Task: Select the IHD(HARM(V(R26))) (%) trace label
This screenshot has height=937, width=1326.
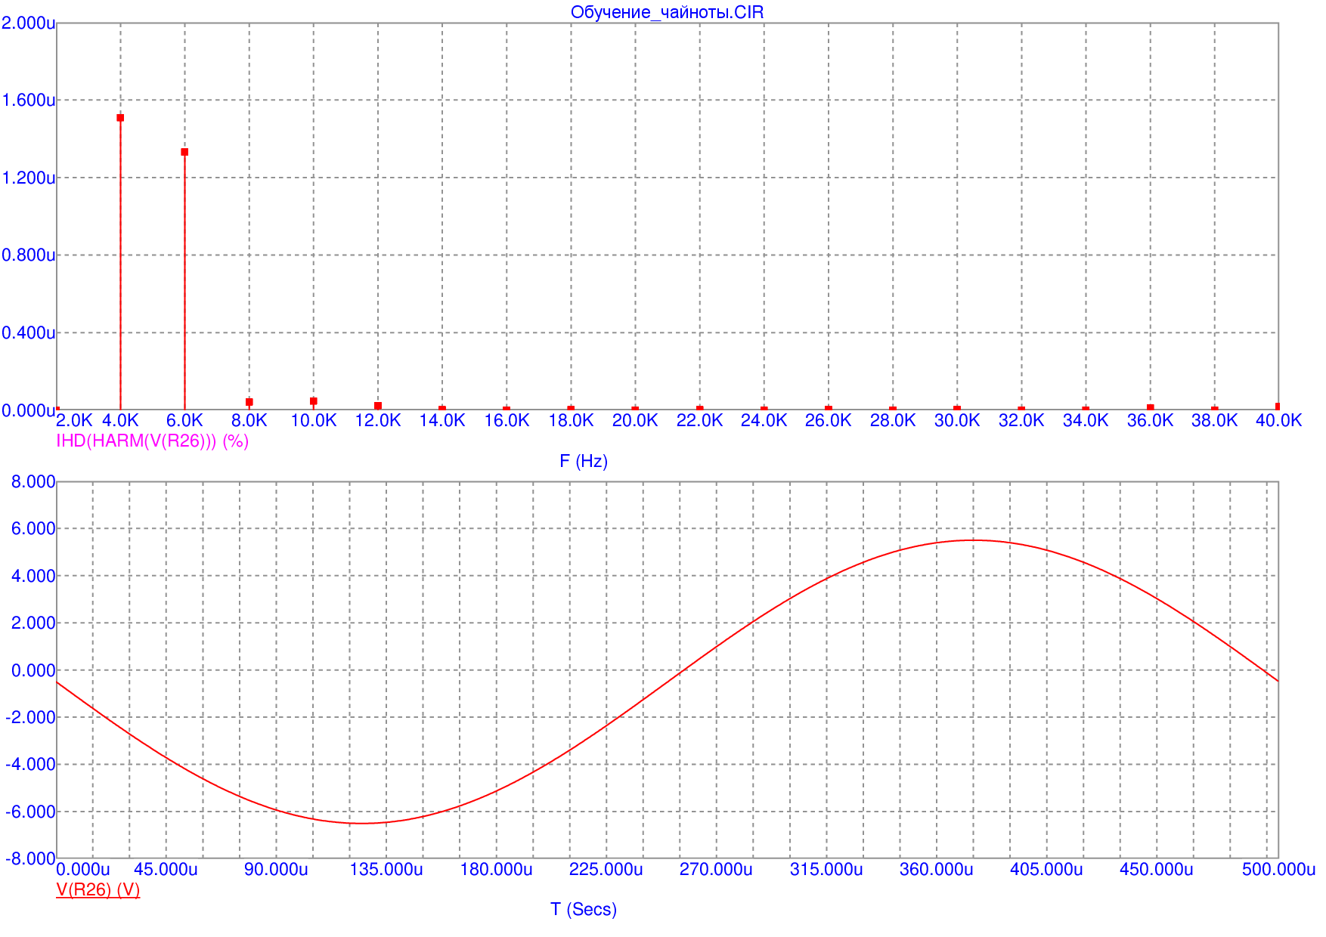Action: [153, 441]
